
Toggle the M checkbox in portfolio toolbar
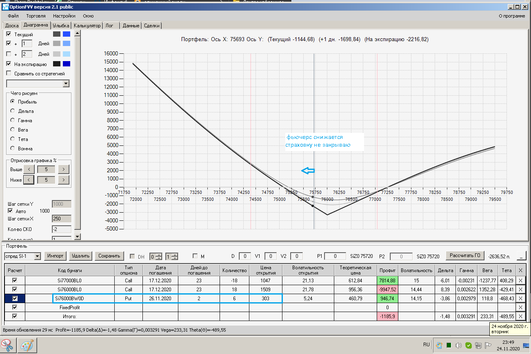195,256
